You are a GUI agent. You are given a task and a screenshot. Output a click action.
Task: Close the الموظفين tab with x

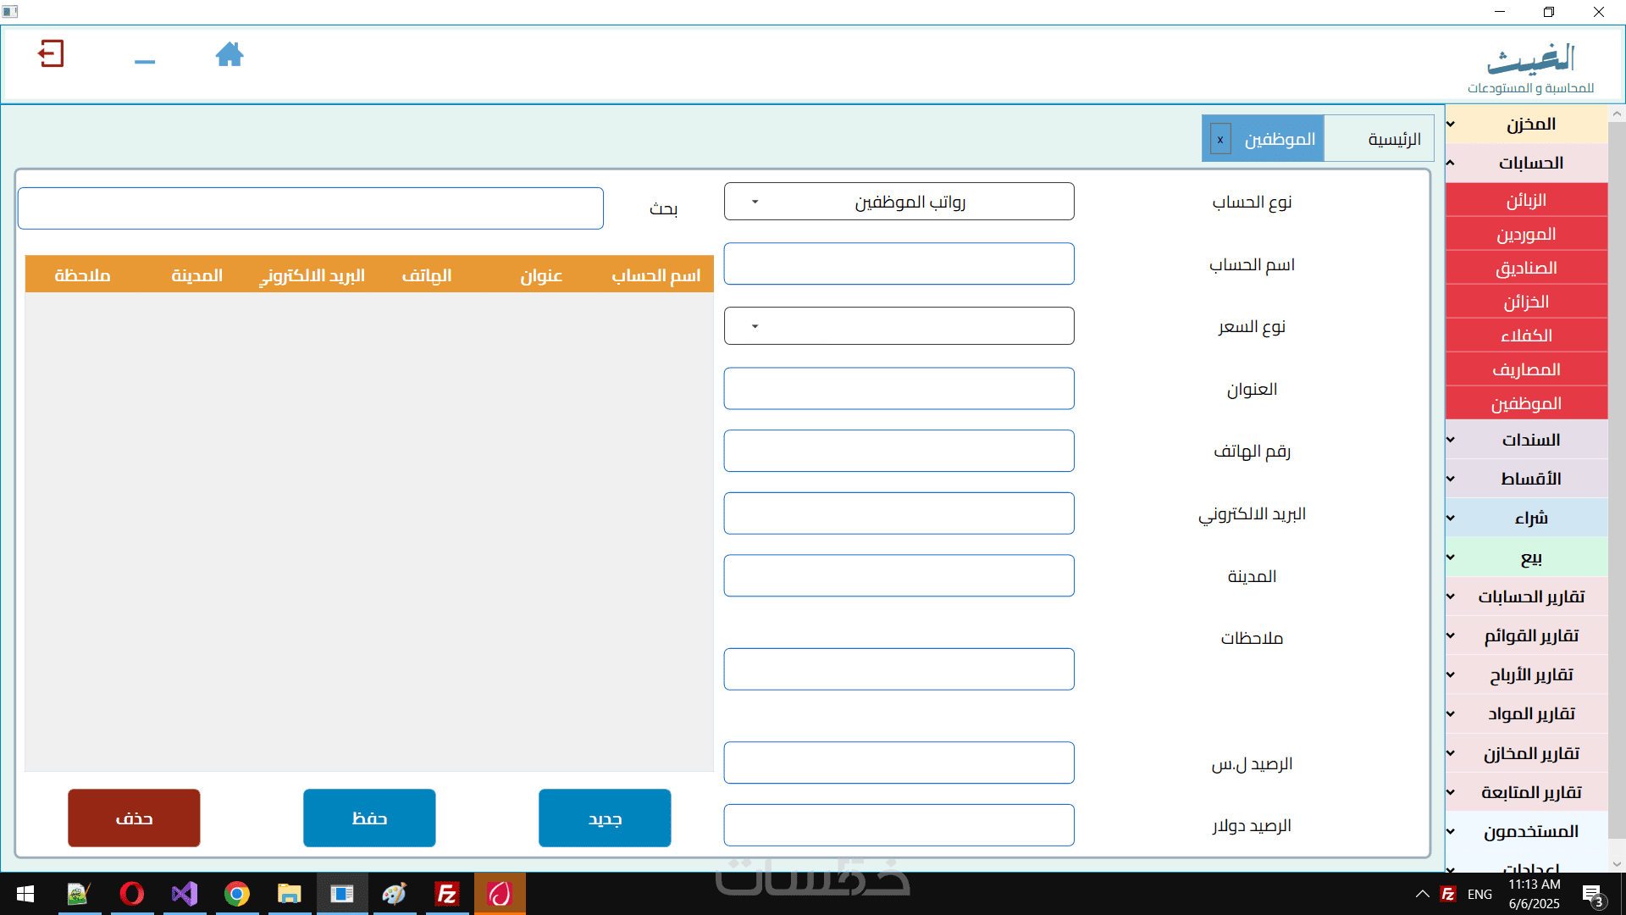point(1220,140)
